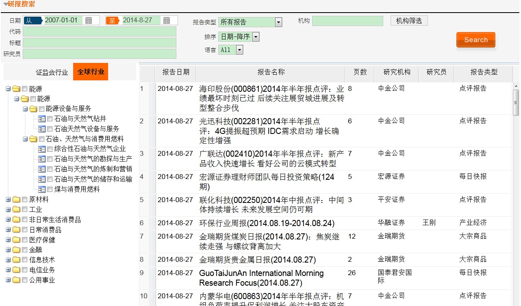Click the folder icon beside 电信业务
The image size is (521, 306).
click(16, 270)
